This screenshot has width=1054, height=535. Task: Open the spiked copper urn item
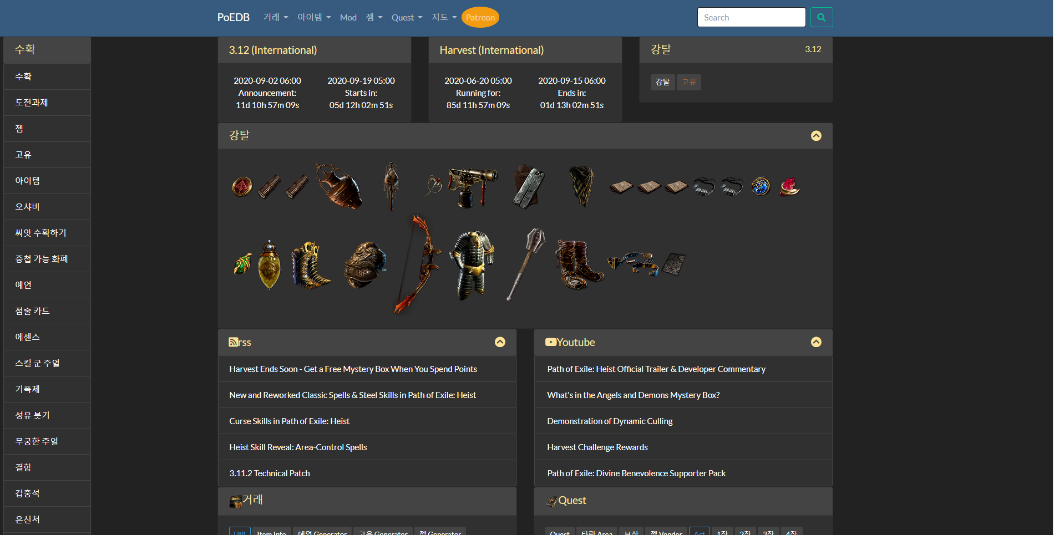pyautogui.click(x=339, y=186)
